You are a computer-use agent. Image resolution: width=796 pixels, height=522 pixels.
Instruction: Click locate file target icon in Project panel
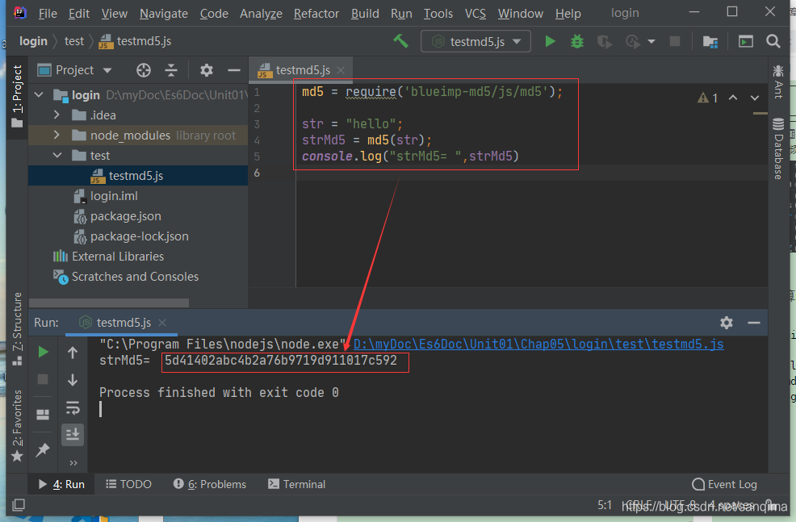coord(144,70)
